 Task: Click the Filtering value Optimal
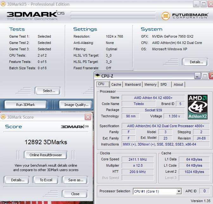(x=112, y=49)
